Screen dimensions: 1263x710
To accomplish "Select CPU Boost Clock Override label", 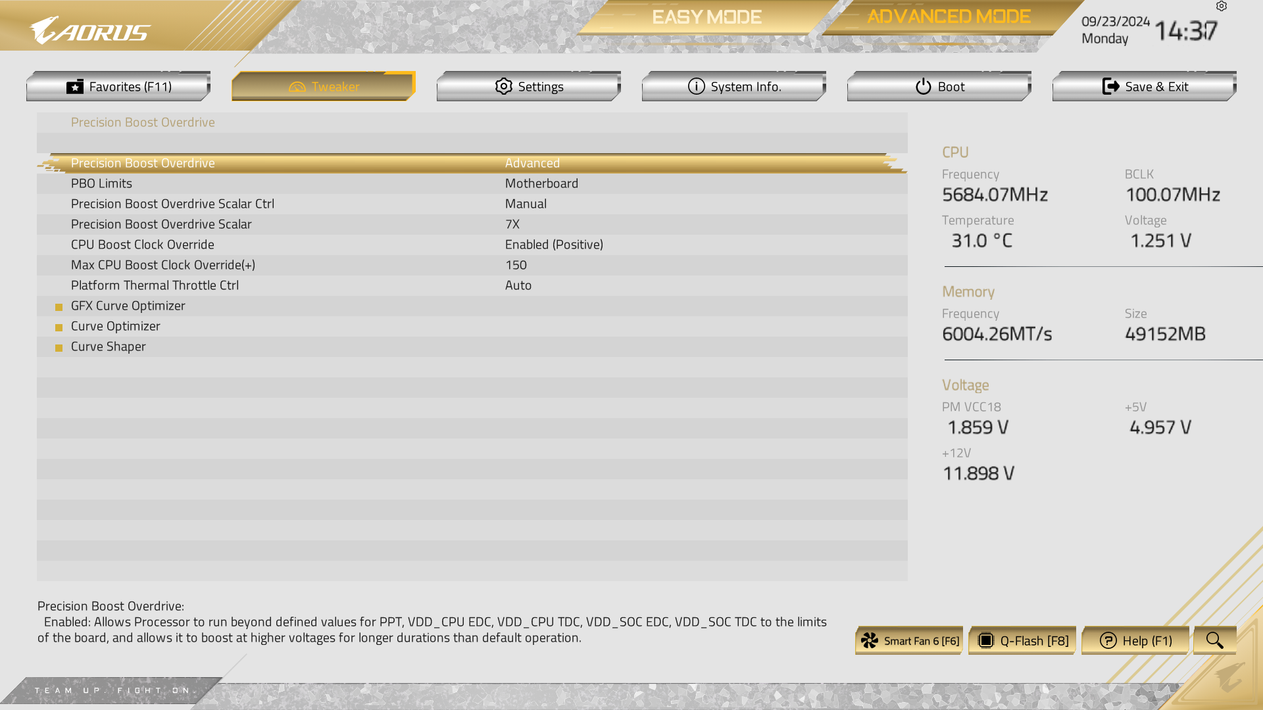I will pyautogui.click(x=142, y=245).
